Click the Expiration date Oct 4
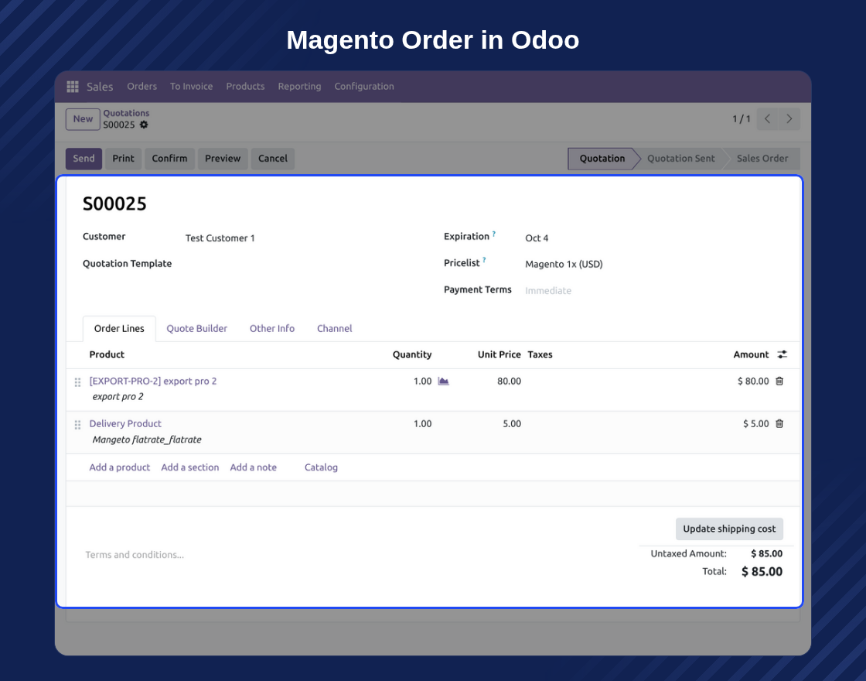The height and width of the screenshot is (681, 866). click(x=537, y=238)
